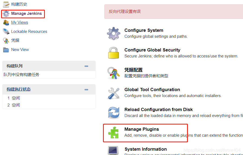The height and width of the screenshot is (155, 243).
Task: Click the 反向代理设置有误 warning banner
Action: coord(174,12)
